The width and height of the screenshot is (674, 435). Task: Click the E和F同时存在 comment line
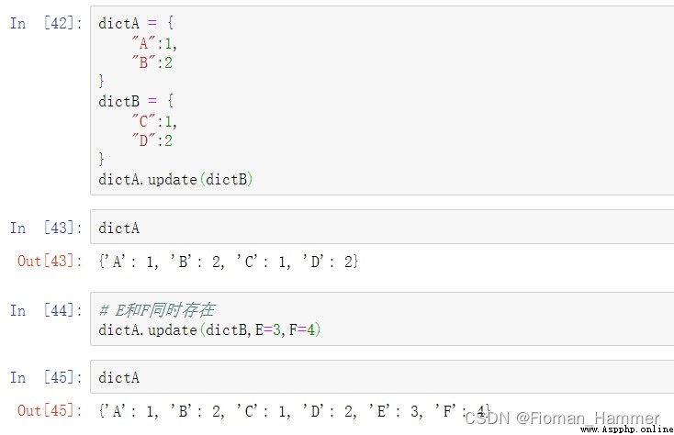(157, 309)
